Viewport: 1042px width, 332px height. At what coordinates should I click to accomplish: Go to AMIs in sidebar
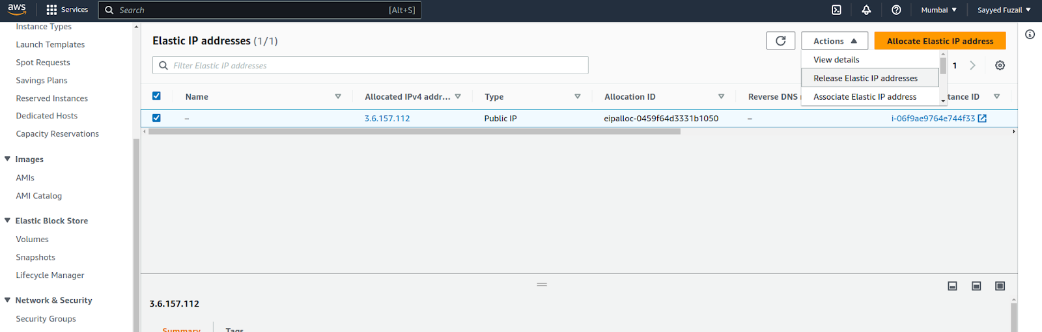25,178
